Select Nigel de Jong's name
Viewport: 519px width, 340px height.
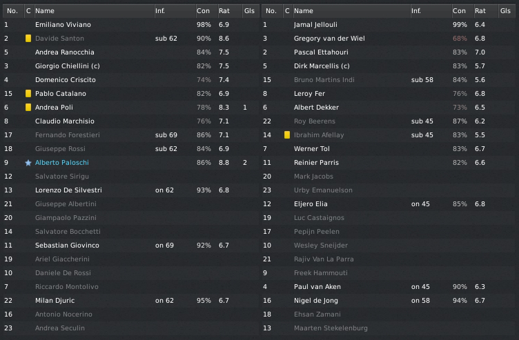coord(317,301)
